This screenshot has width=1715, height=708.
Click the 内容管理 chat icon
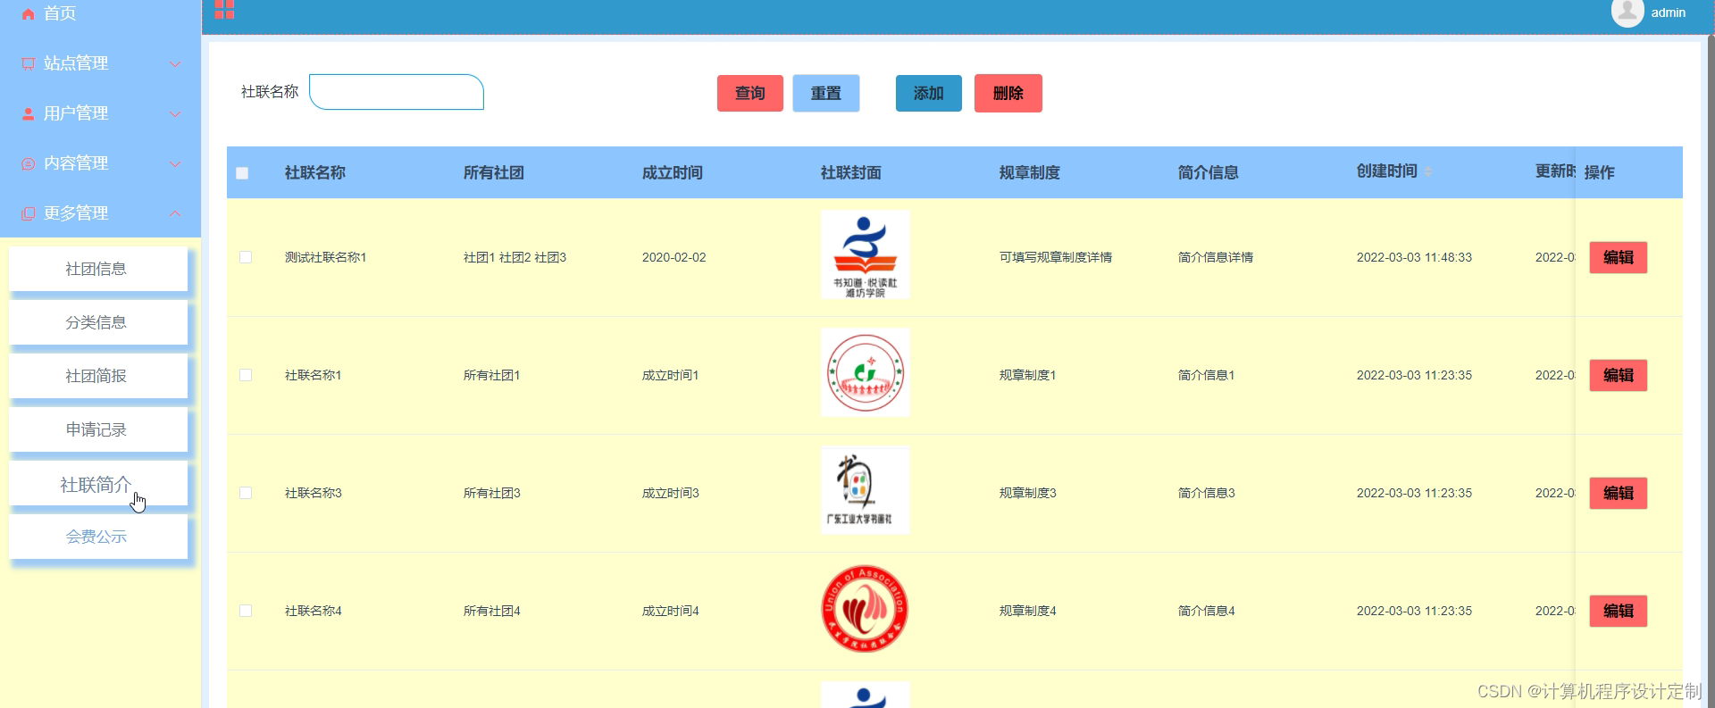click(29, 163)
